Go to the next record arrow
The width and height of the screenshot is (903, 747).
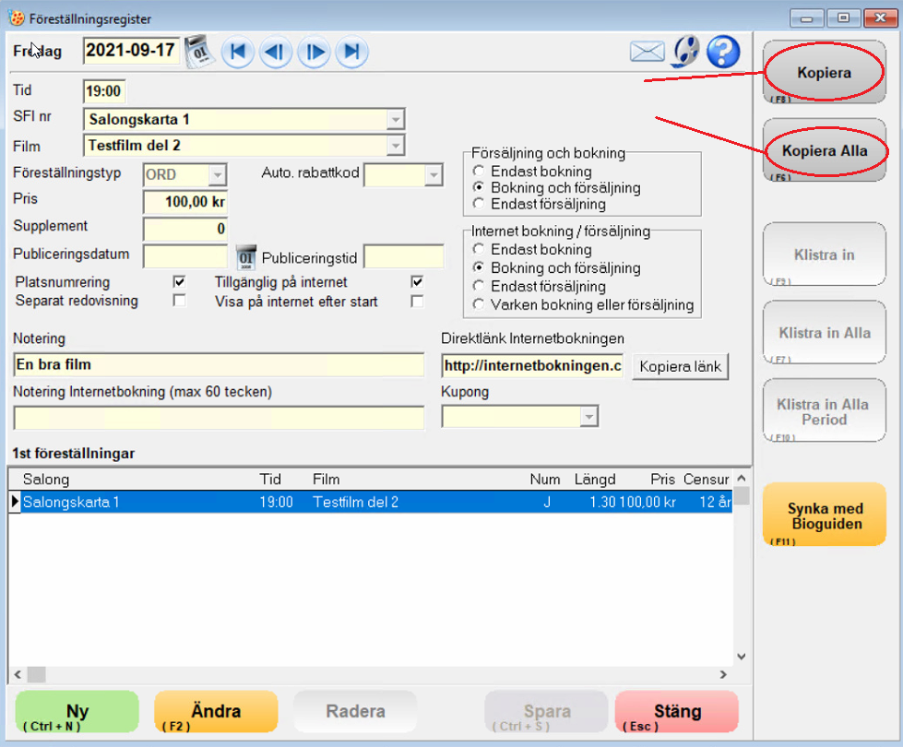314,52
